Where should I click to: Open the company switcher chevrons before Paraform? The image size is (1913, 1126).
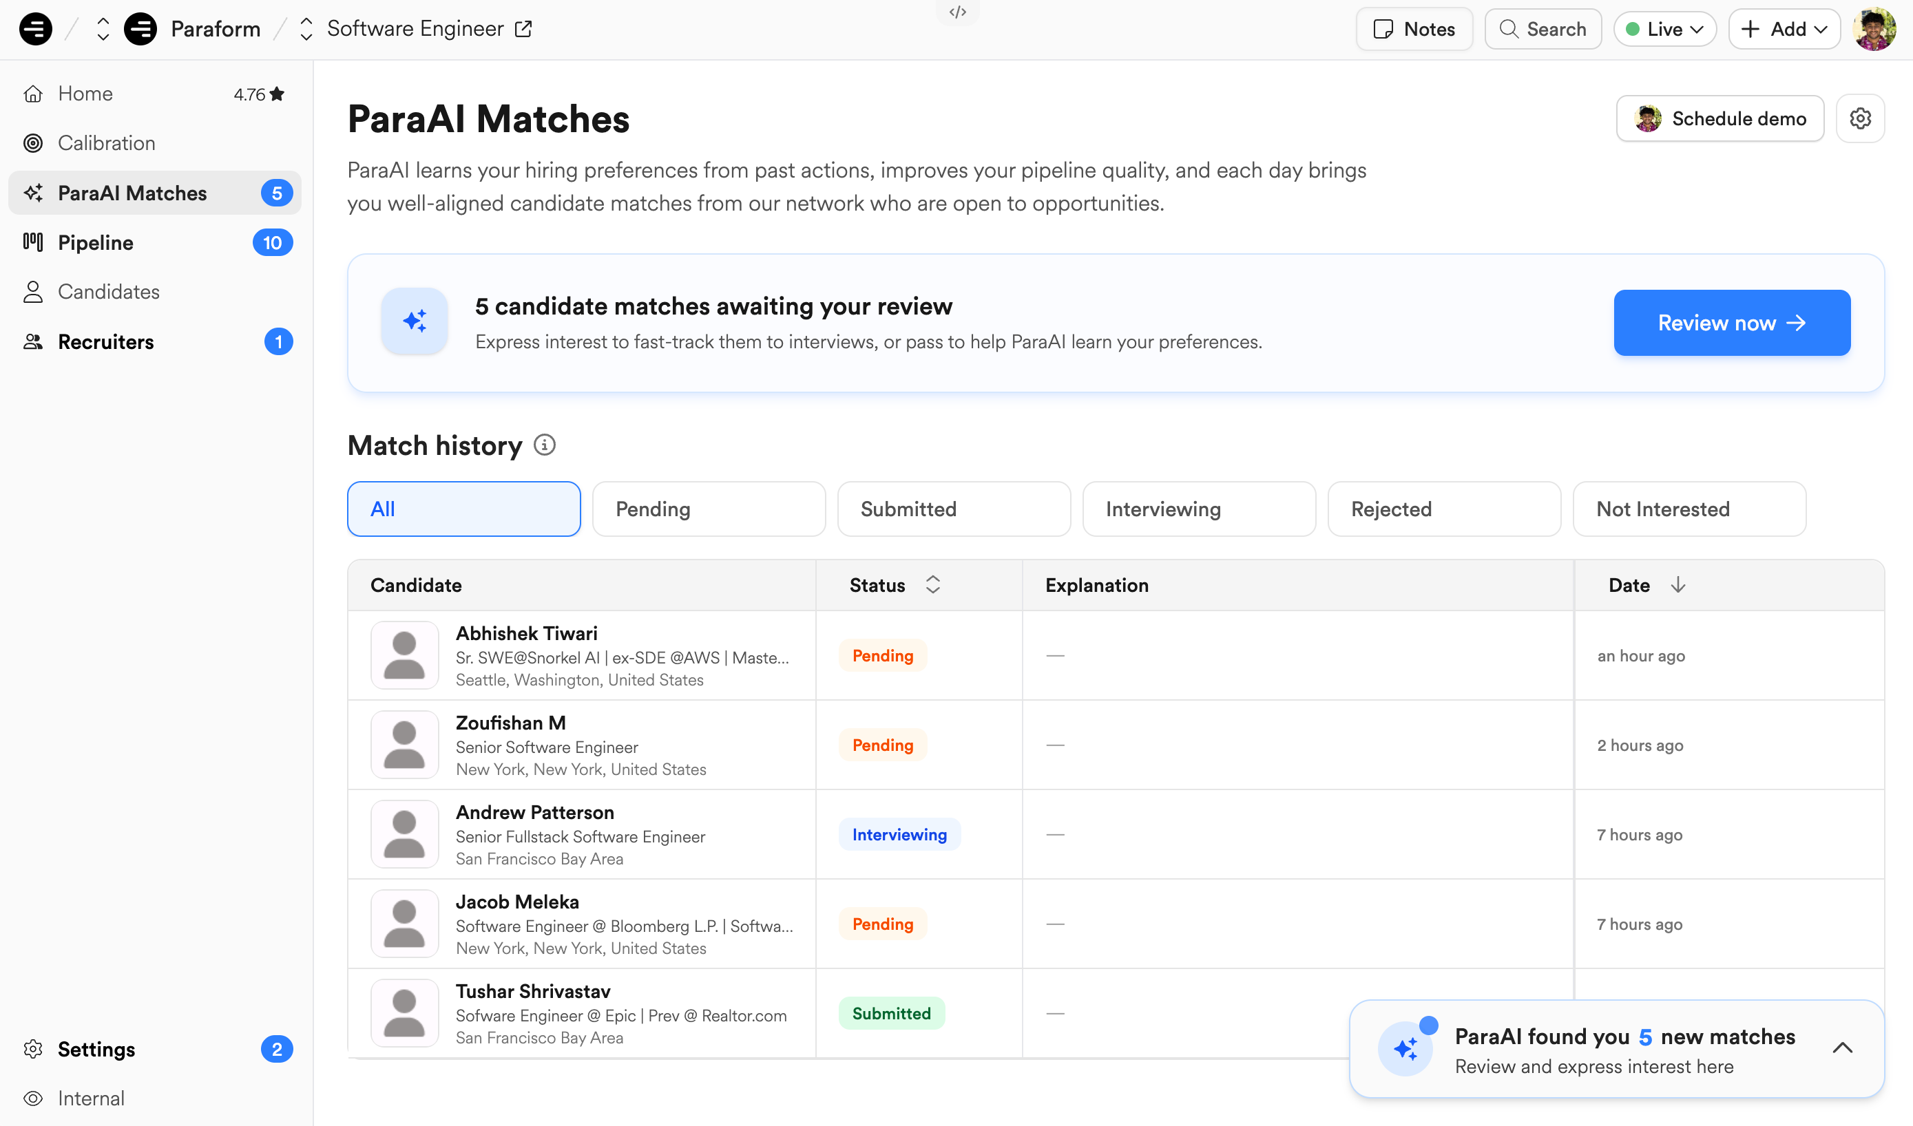pyautogui.click(x=103, y=29)
